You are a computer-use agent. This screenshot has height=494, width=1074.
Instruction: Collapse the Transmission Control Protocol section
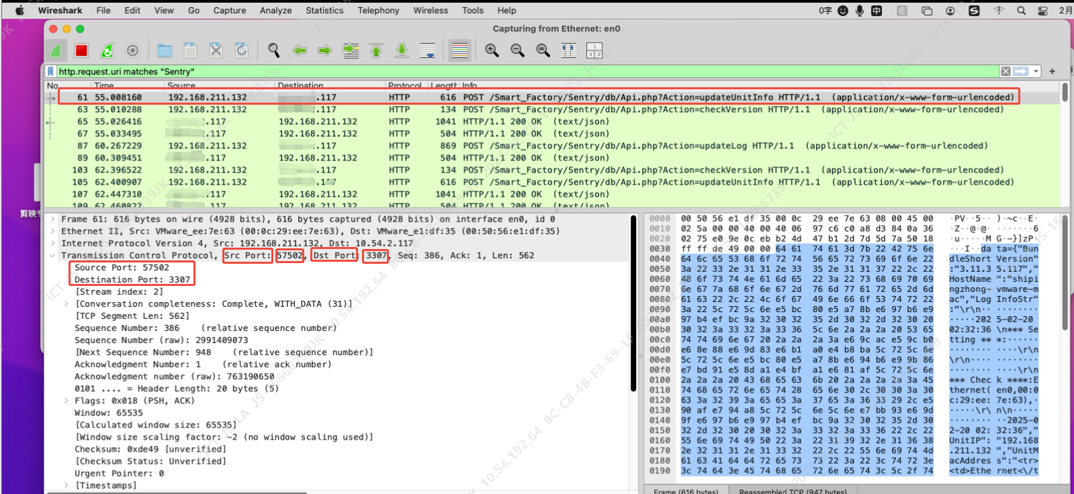(x=53, y=255)
